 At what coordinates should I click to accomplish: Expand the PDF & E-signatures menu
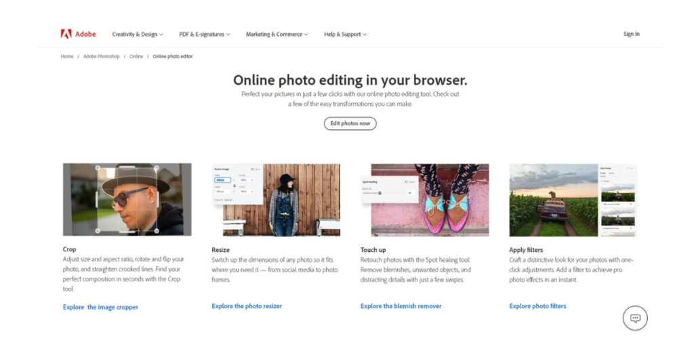click(x=205, y=34)
